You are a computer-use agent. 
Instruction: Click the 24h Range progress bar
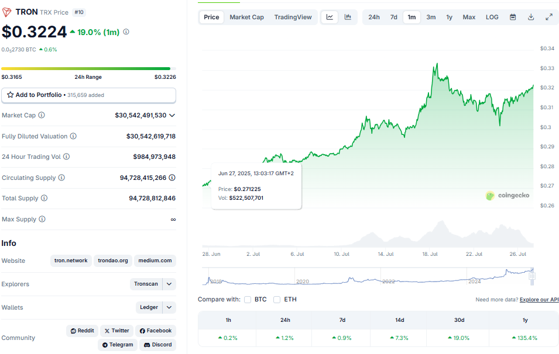click(x=88, y=69)
